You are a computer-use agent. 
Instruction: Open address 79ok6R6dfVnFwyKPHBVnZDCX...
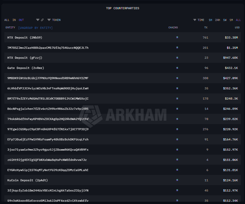click(x=48, y=119)
